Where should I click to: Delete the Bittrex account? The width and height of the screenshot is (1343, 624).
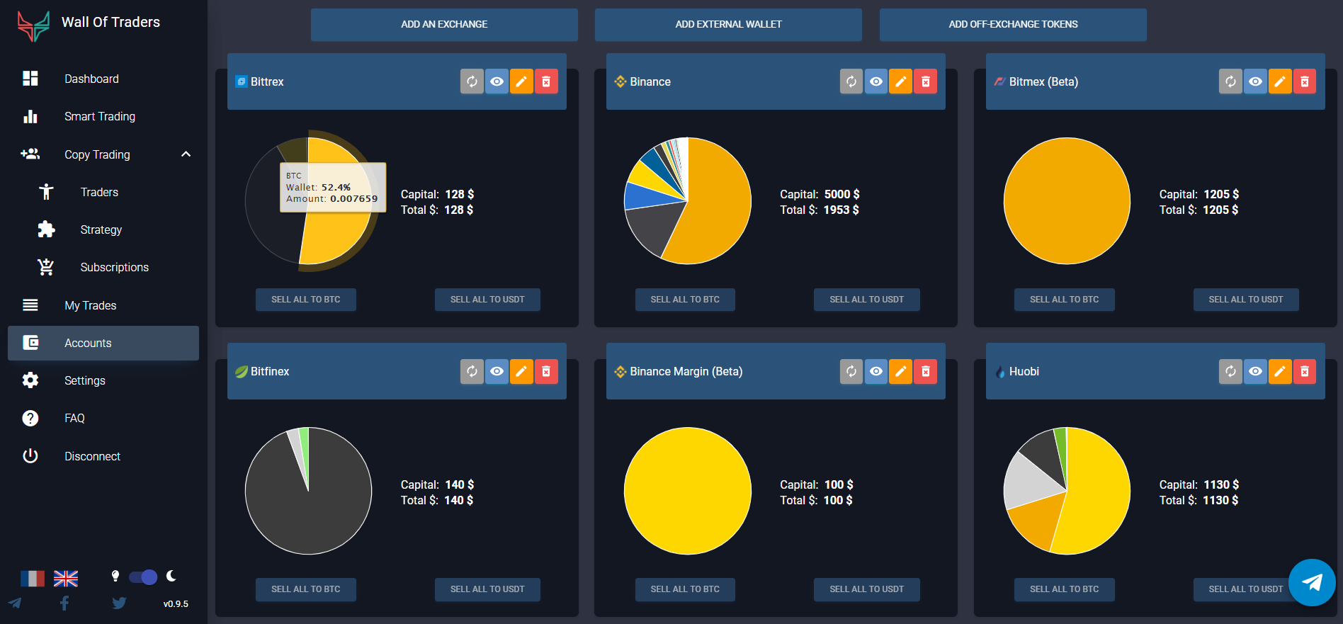546,81
